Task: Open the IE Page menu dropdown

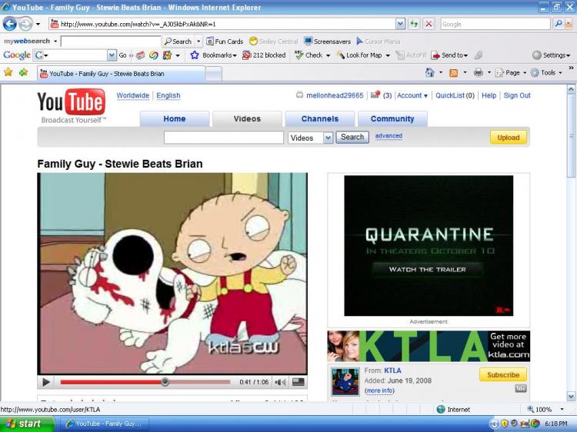Action: 525,73
